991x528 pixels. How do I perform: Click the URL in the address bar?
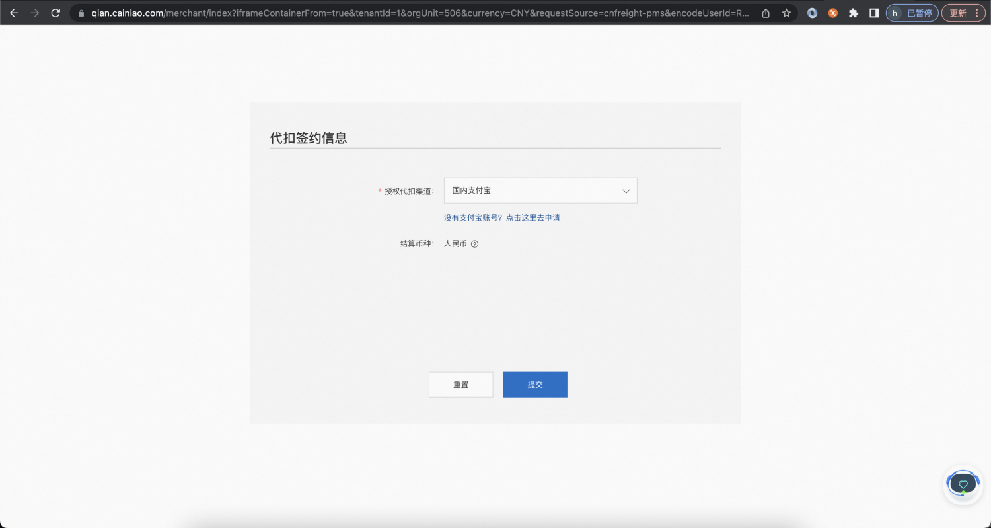421,13
